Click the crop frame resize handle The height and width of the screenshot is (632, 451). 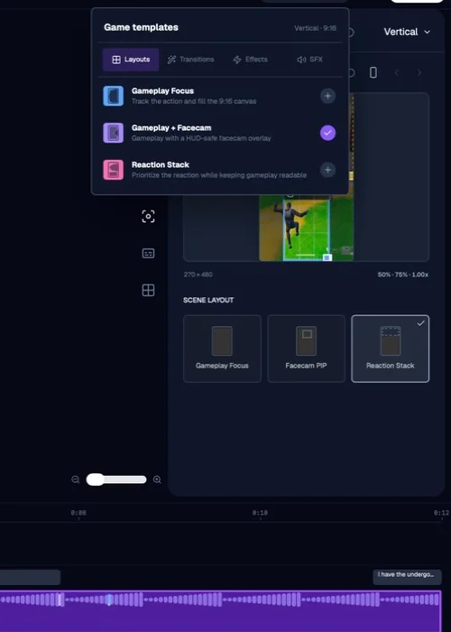tap(327, 257)
